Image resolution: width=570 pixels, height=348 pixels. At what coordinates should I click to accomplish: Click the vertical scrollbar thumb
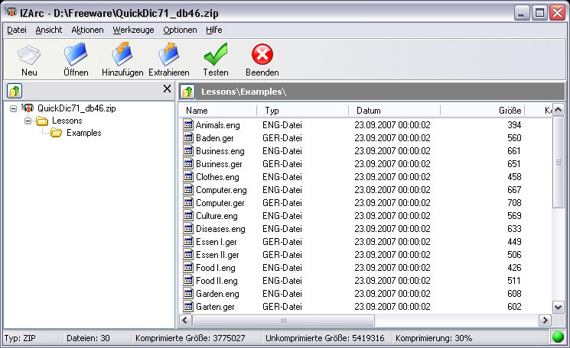pos(559,162)
